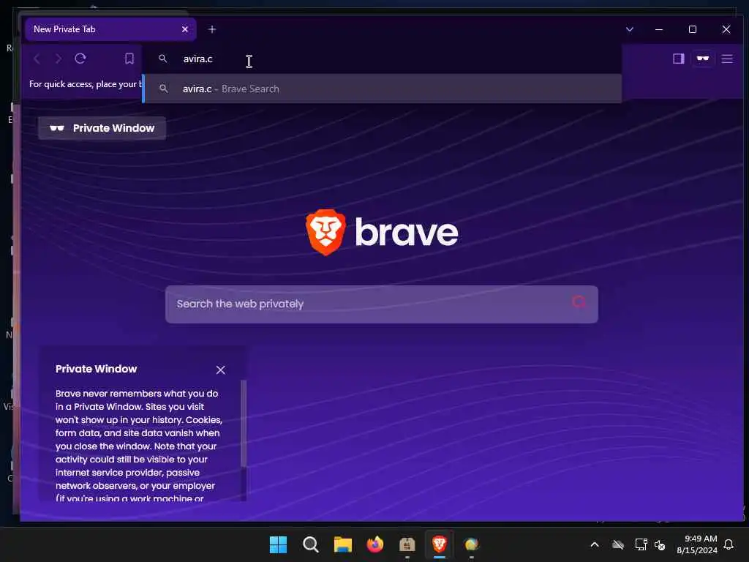The height and width of the screenshot is (562, 749).
Task: Click the Private Window badge
Action: (102, 128)
